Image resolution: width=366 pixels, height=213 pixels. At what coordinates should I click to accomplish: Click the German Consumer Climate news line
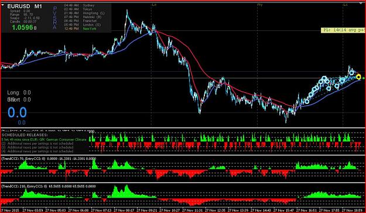pyautogui.click(x=44, y=139)
